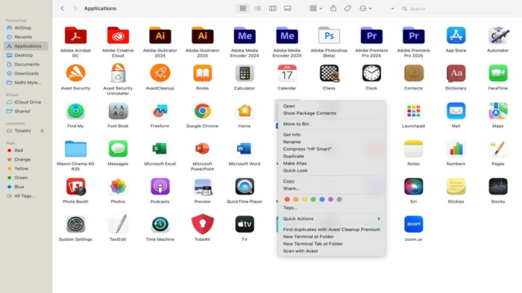Image resolution: width=522 pixels, height=293 pixels.
Task: Click the QuickTime Player icon
Action: (245, 186)
